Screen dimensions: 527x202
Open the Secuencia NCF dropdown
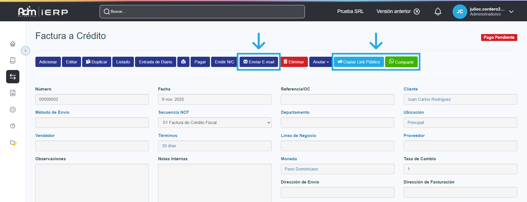pos(215,123)
